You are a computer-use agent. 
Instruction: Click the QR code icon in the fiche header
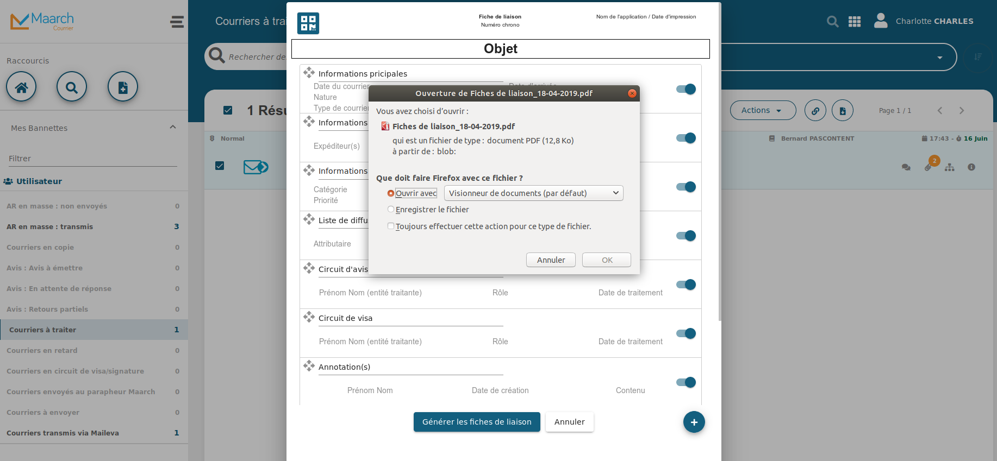tap(308, 23)
